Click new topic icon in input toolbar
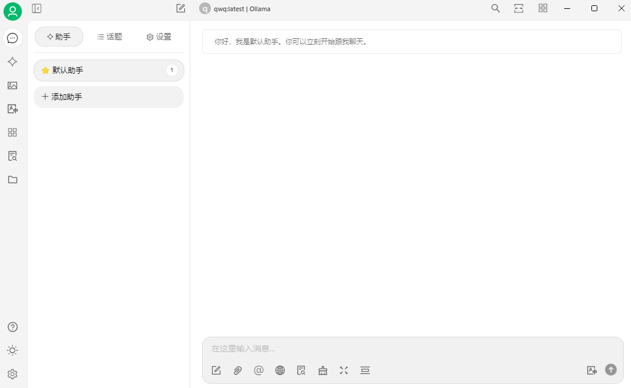The height and width of the screenshot is (388, 631). tap(216, 370)
